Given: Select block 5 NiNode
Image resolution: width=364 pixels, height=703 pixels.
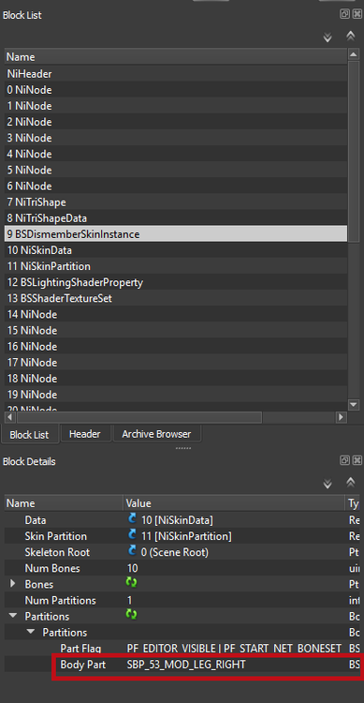Looking at the screenshot, I should pyautogui.click(x=176, y=170).
